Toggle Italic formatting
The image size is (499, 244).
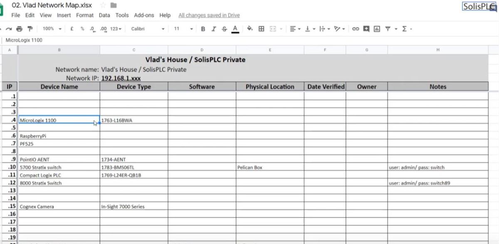pos(214,29)
